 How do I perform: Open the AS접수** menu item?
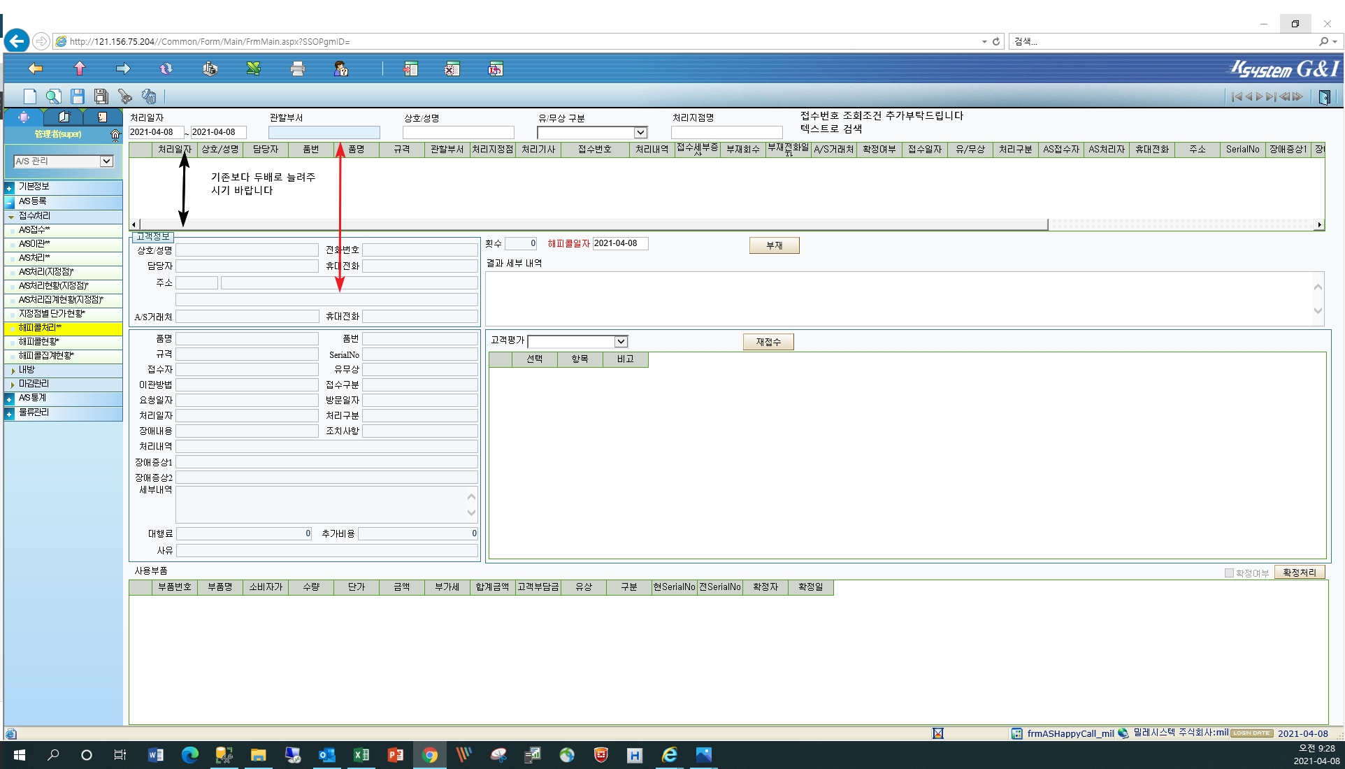point(34,229)
